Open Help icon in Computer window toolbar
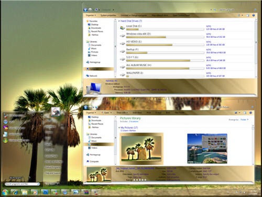 tap(254, 15)
